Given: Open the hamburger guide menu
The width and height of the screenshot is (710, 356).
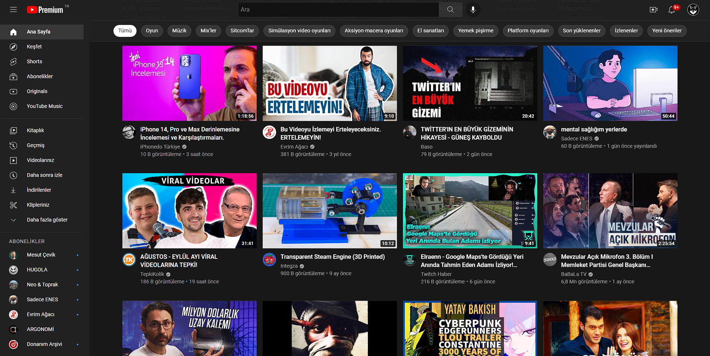Looking at the screenshot, I should click(x=13, y=10).
